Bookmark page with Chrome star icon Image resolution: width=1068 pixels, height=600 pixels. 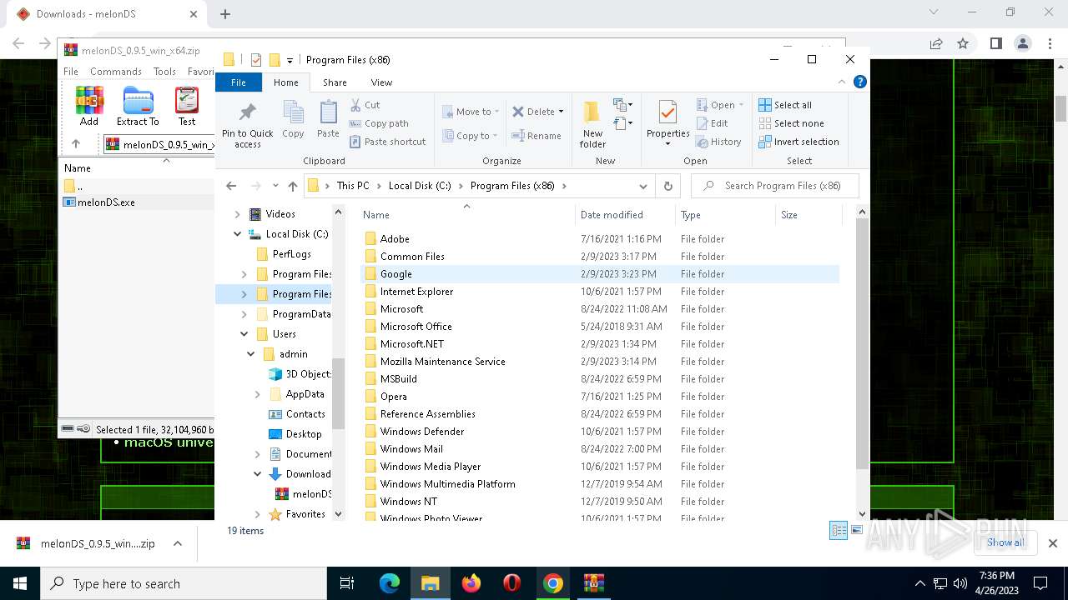click(963, 43)
